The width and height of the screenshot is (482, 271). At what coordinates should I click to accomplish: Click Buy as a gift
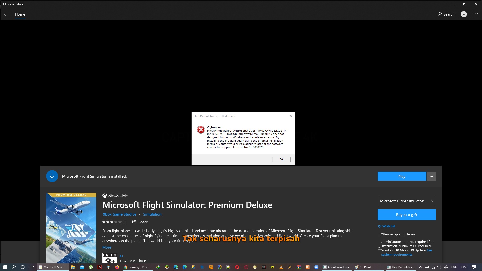coord(406,215)
